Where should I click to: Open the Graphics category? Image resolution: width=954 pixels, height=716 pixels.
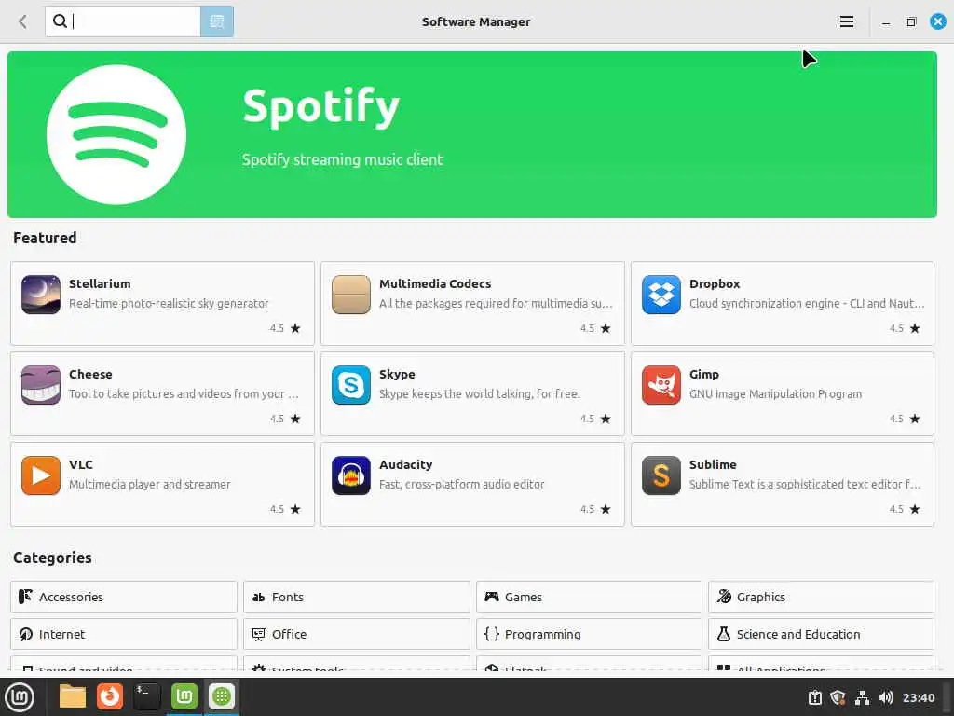coord(821,597)
